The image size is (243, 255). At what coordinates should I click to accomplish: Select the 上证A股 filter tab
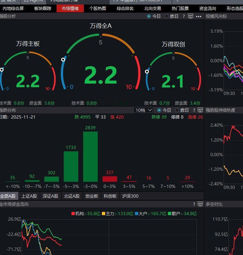coord(29,196)
